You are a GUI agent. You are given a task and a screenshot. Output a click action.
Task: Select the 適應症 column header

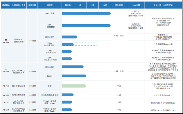(x=50, y=5)
